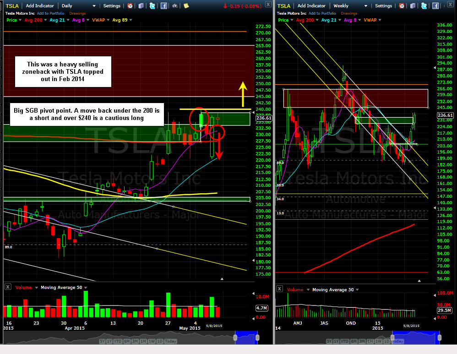Expand the VWAP dropdown arrow in the Daily chart
This screenshot has width=457, height=354.
[x=108, y=20]
